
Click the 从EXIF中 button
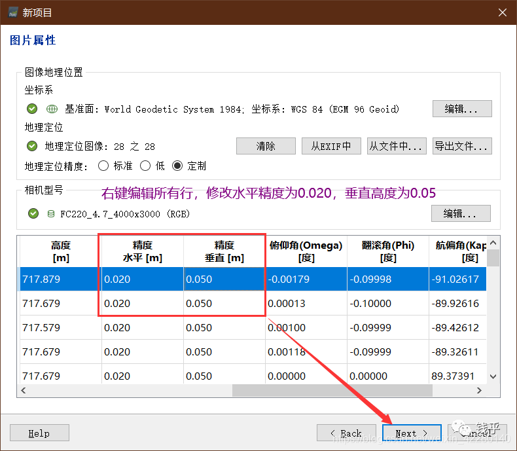click(331, 146)
